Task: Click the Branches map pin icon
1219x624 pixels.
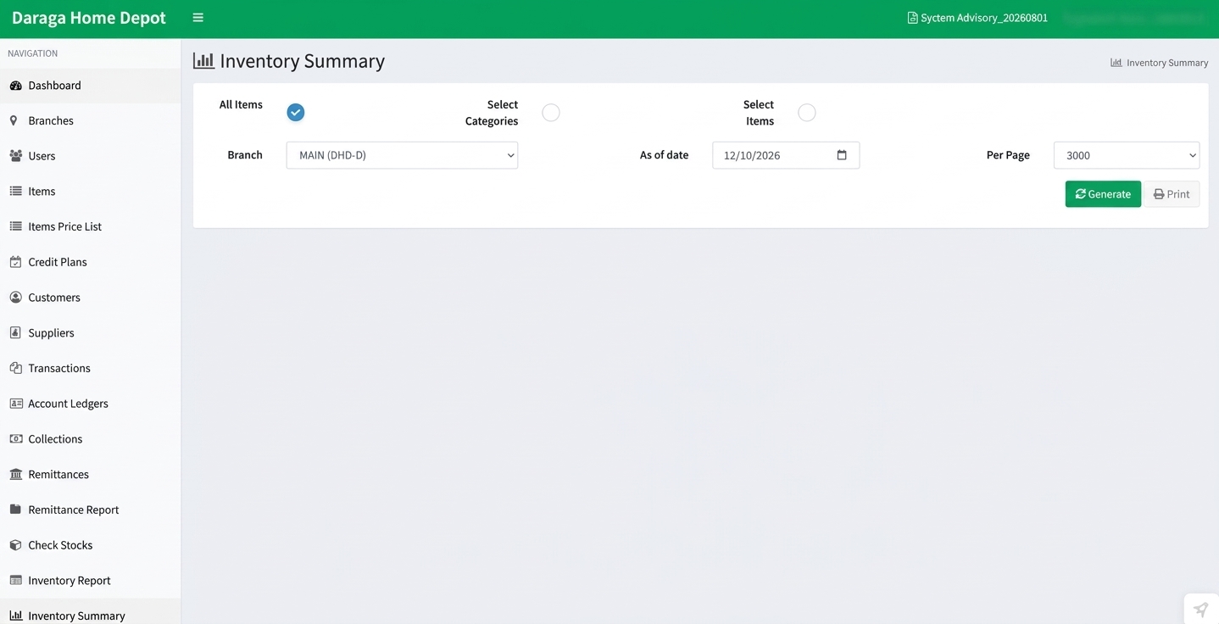Action: 14,120
